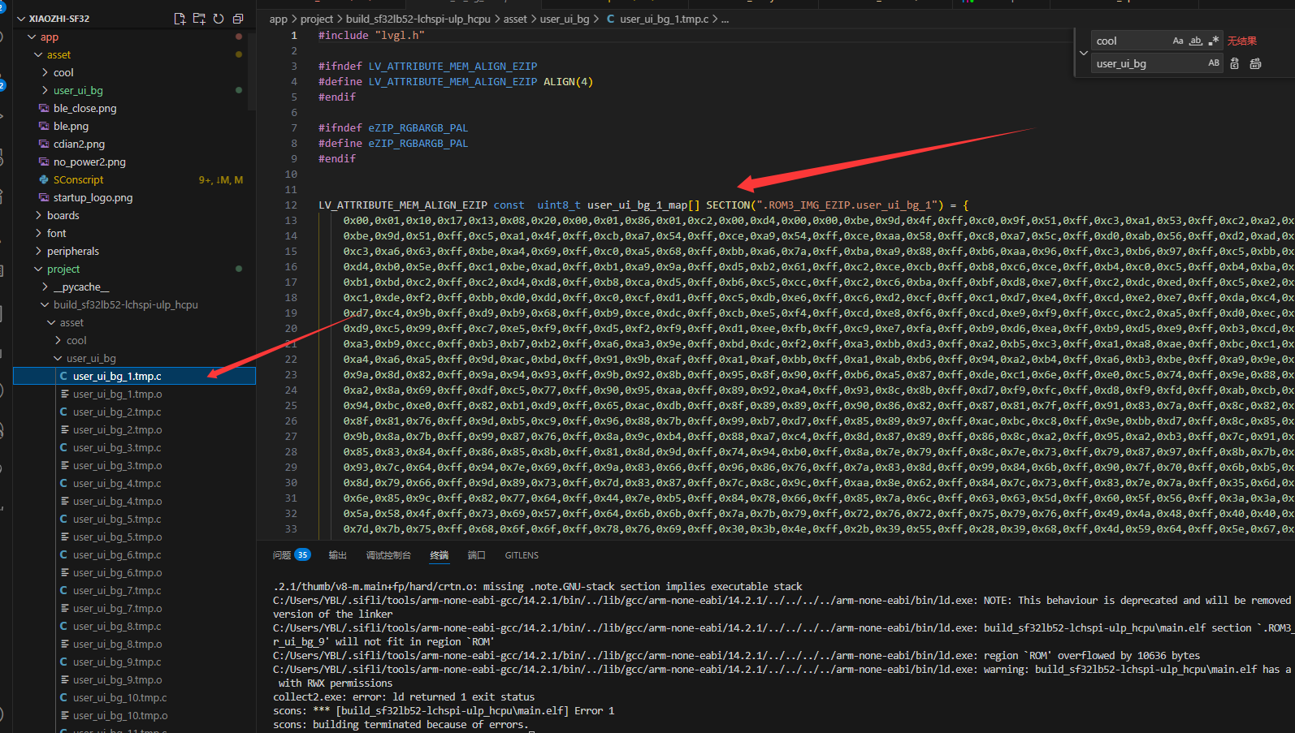1295x733 pixels.
Task: Collapse all folders in explorer
Action: click(238, 19)
